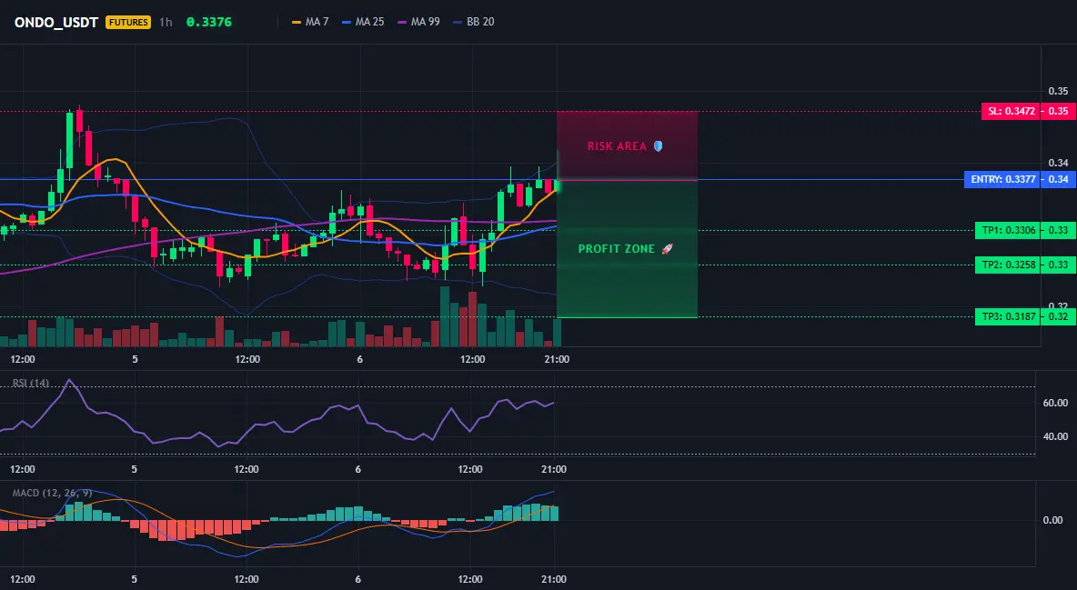Click the rocket icon beside PROFIT ZONE
The image size is (1077, 590).
tap(667, 249)
